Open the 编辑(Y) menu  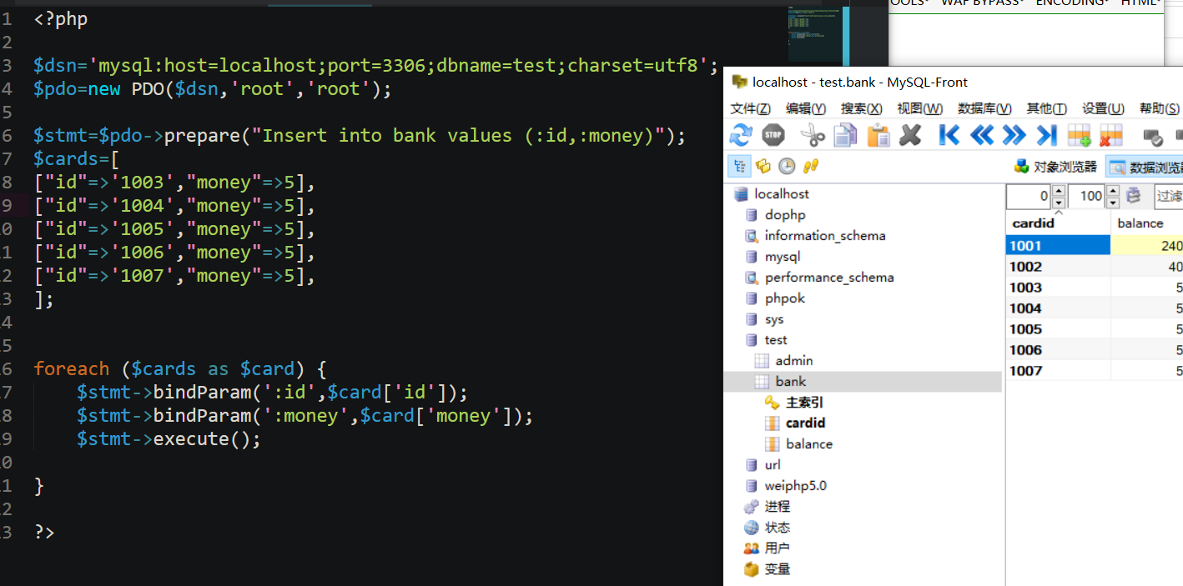pyautogui.click(x=806, y=109)
